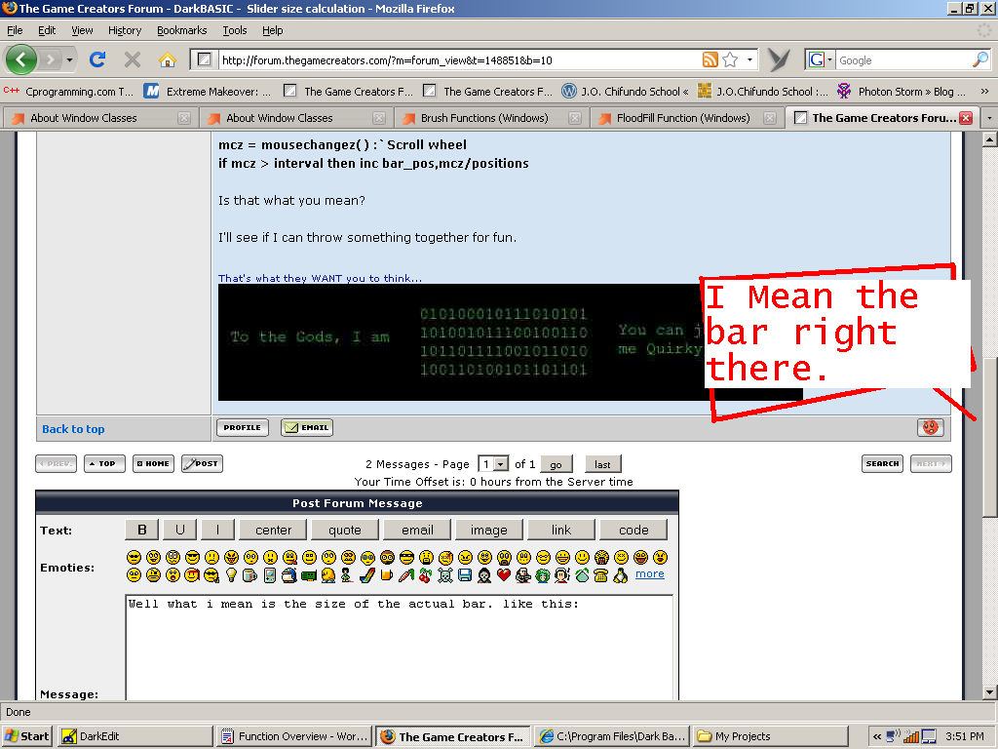
Task: Switch to the FloodFill Function tab
Action: 682,118
